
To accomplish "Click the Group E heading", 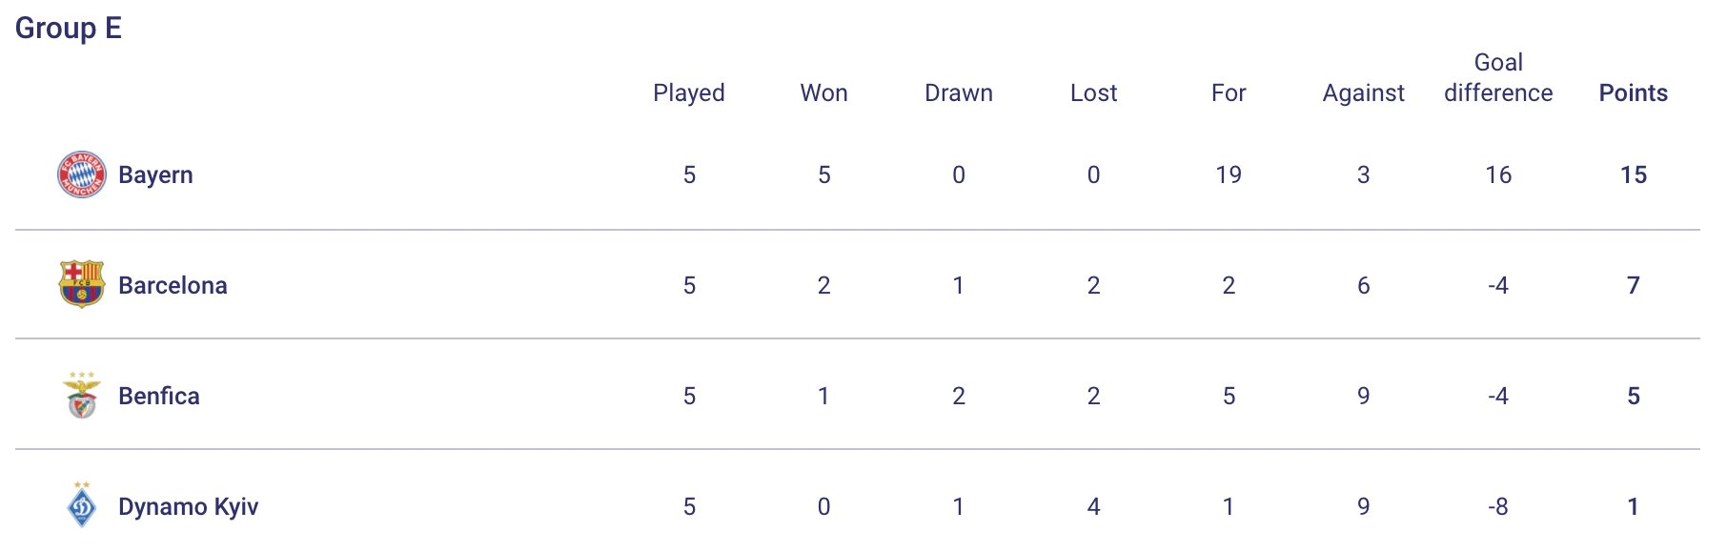I will 69,29.
